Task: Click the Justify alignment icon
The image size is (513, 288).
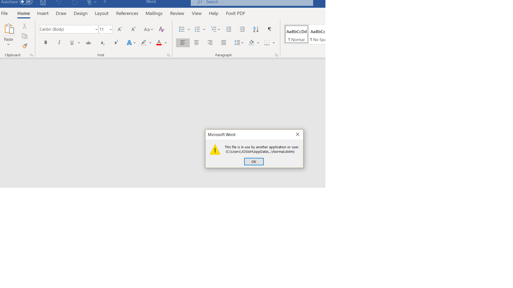Action: [x=224, y=43]
